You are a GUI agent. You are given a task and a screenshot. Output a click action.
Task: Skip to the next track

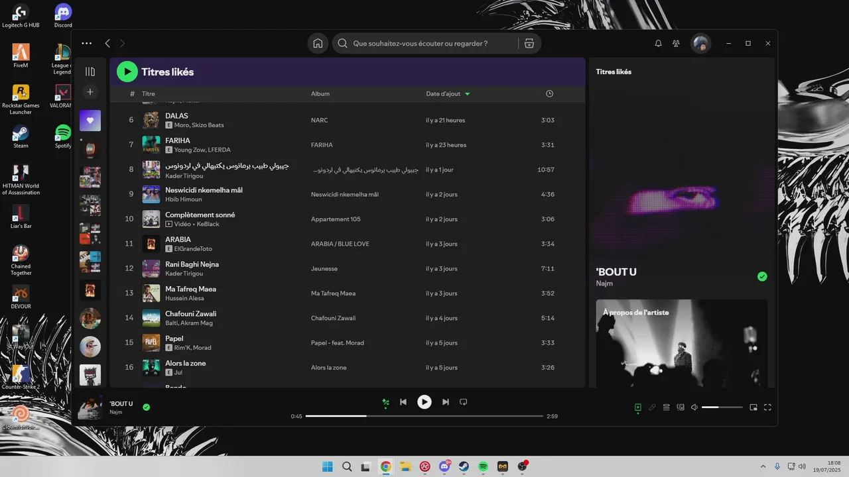pos(446,402)
